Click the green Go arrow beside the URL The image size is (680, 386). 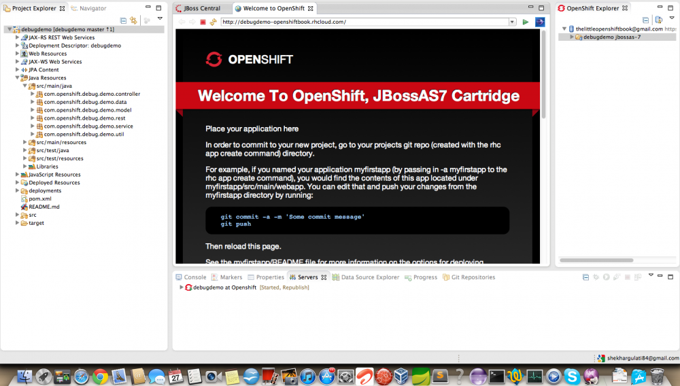526,22
